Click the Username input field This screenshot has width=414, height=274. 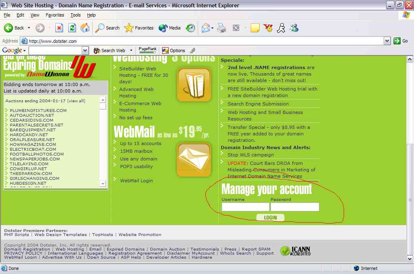245,207
